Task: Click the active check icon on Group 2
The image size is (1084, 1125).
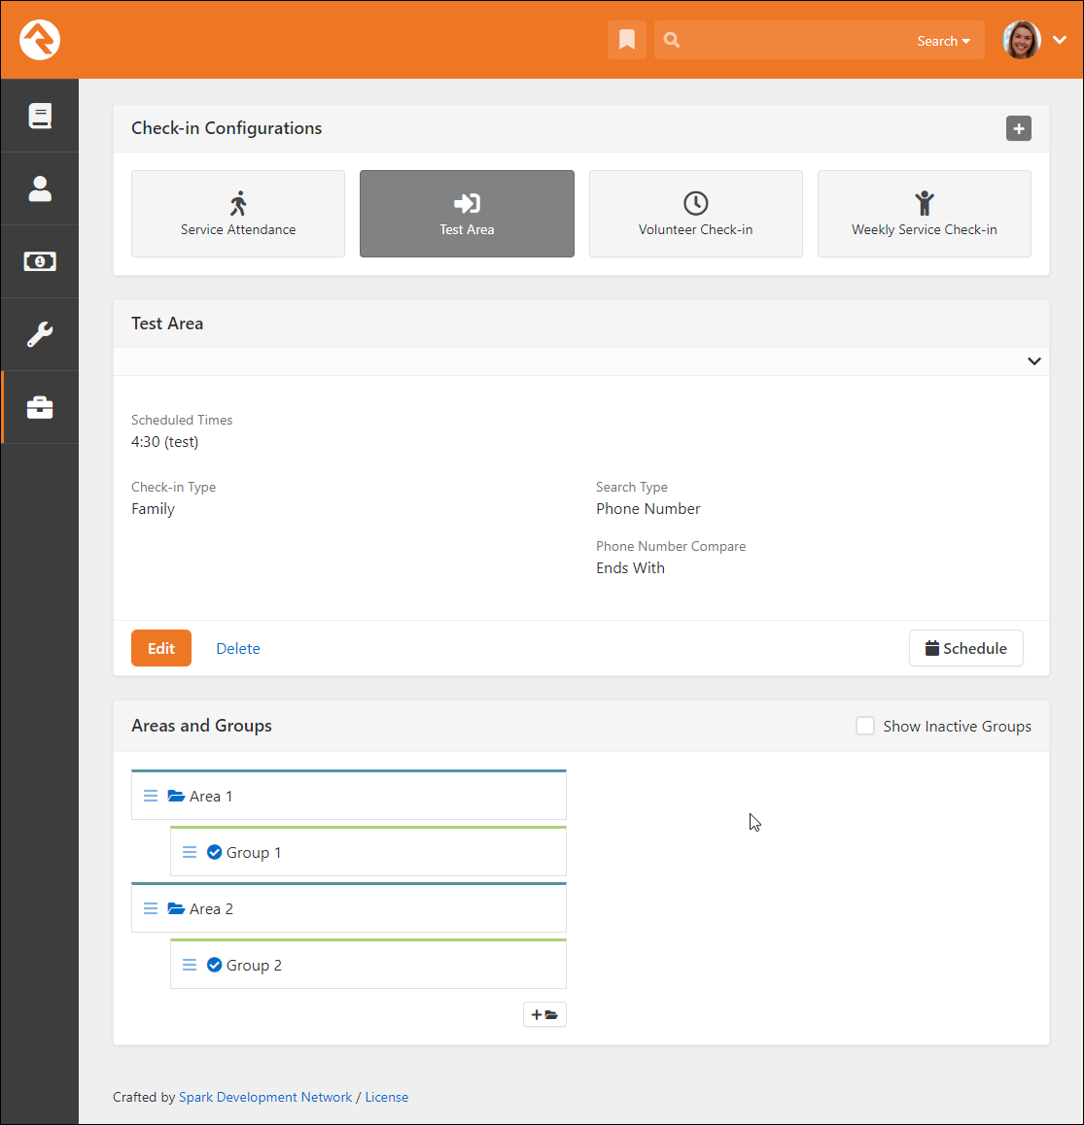Action: pos(214,965)
